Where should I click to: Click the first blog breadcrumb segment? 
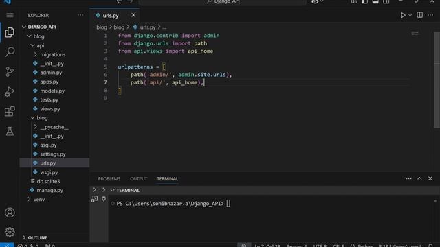click(102, 27)
